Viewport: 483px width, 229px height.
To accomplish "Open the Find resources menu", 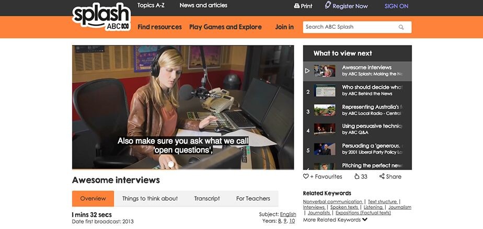I will [x=159, y=27].
